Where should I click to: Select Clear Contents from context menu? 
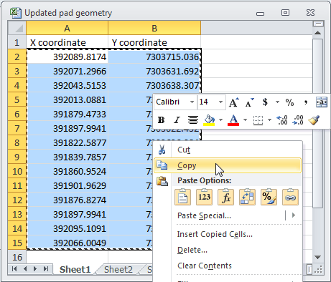pyautogui.click(x=228, y=266)
